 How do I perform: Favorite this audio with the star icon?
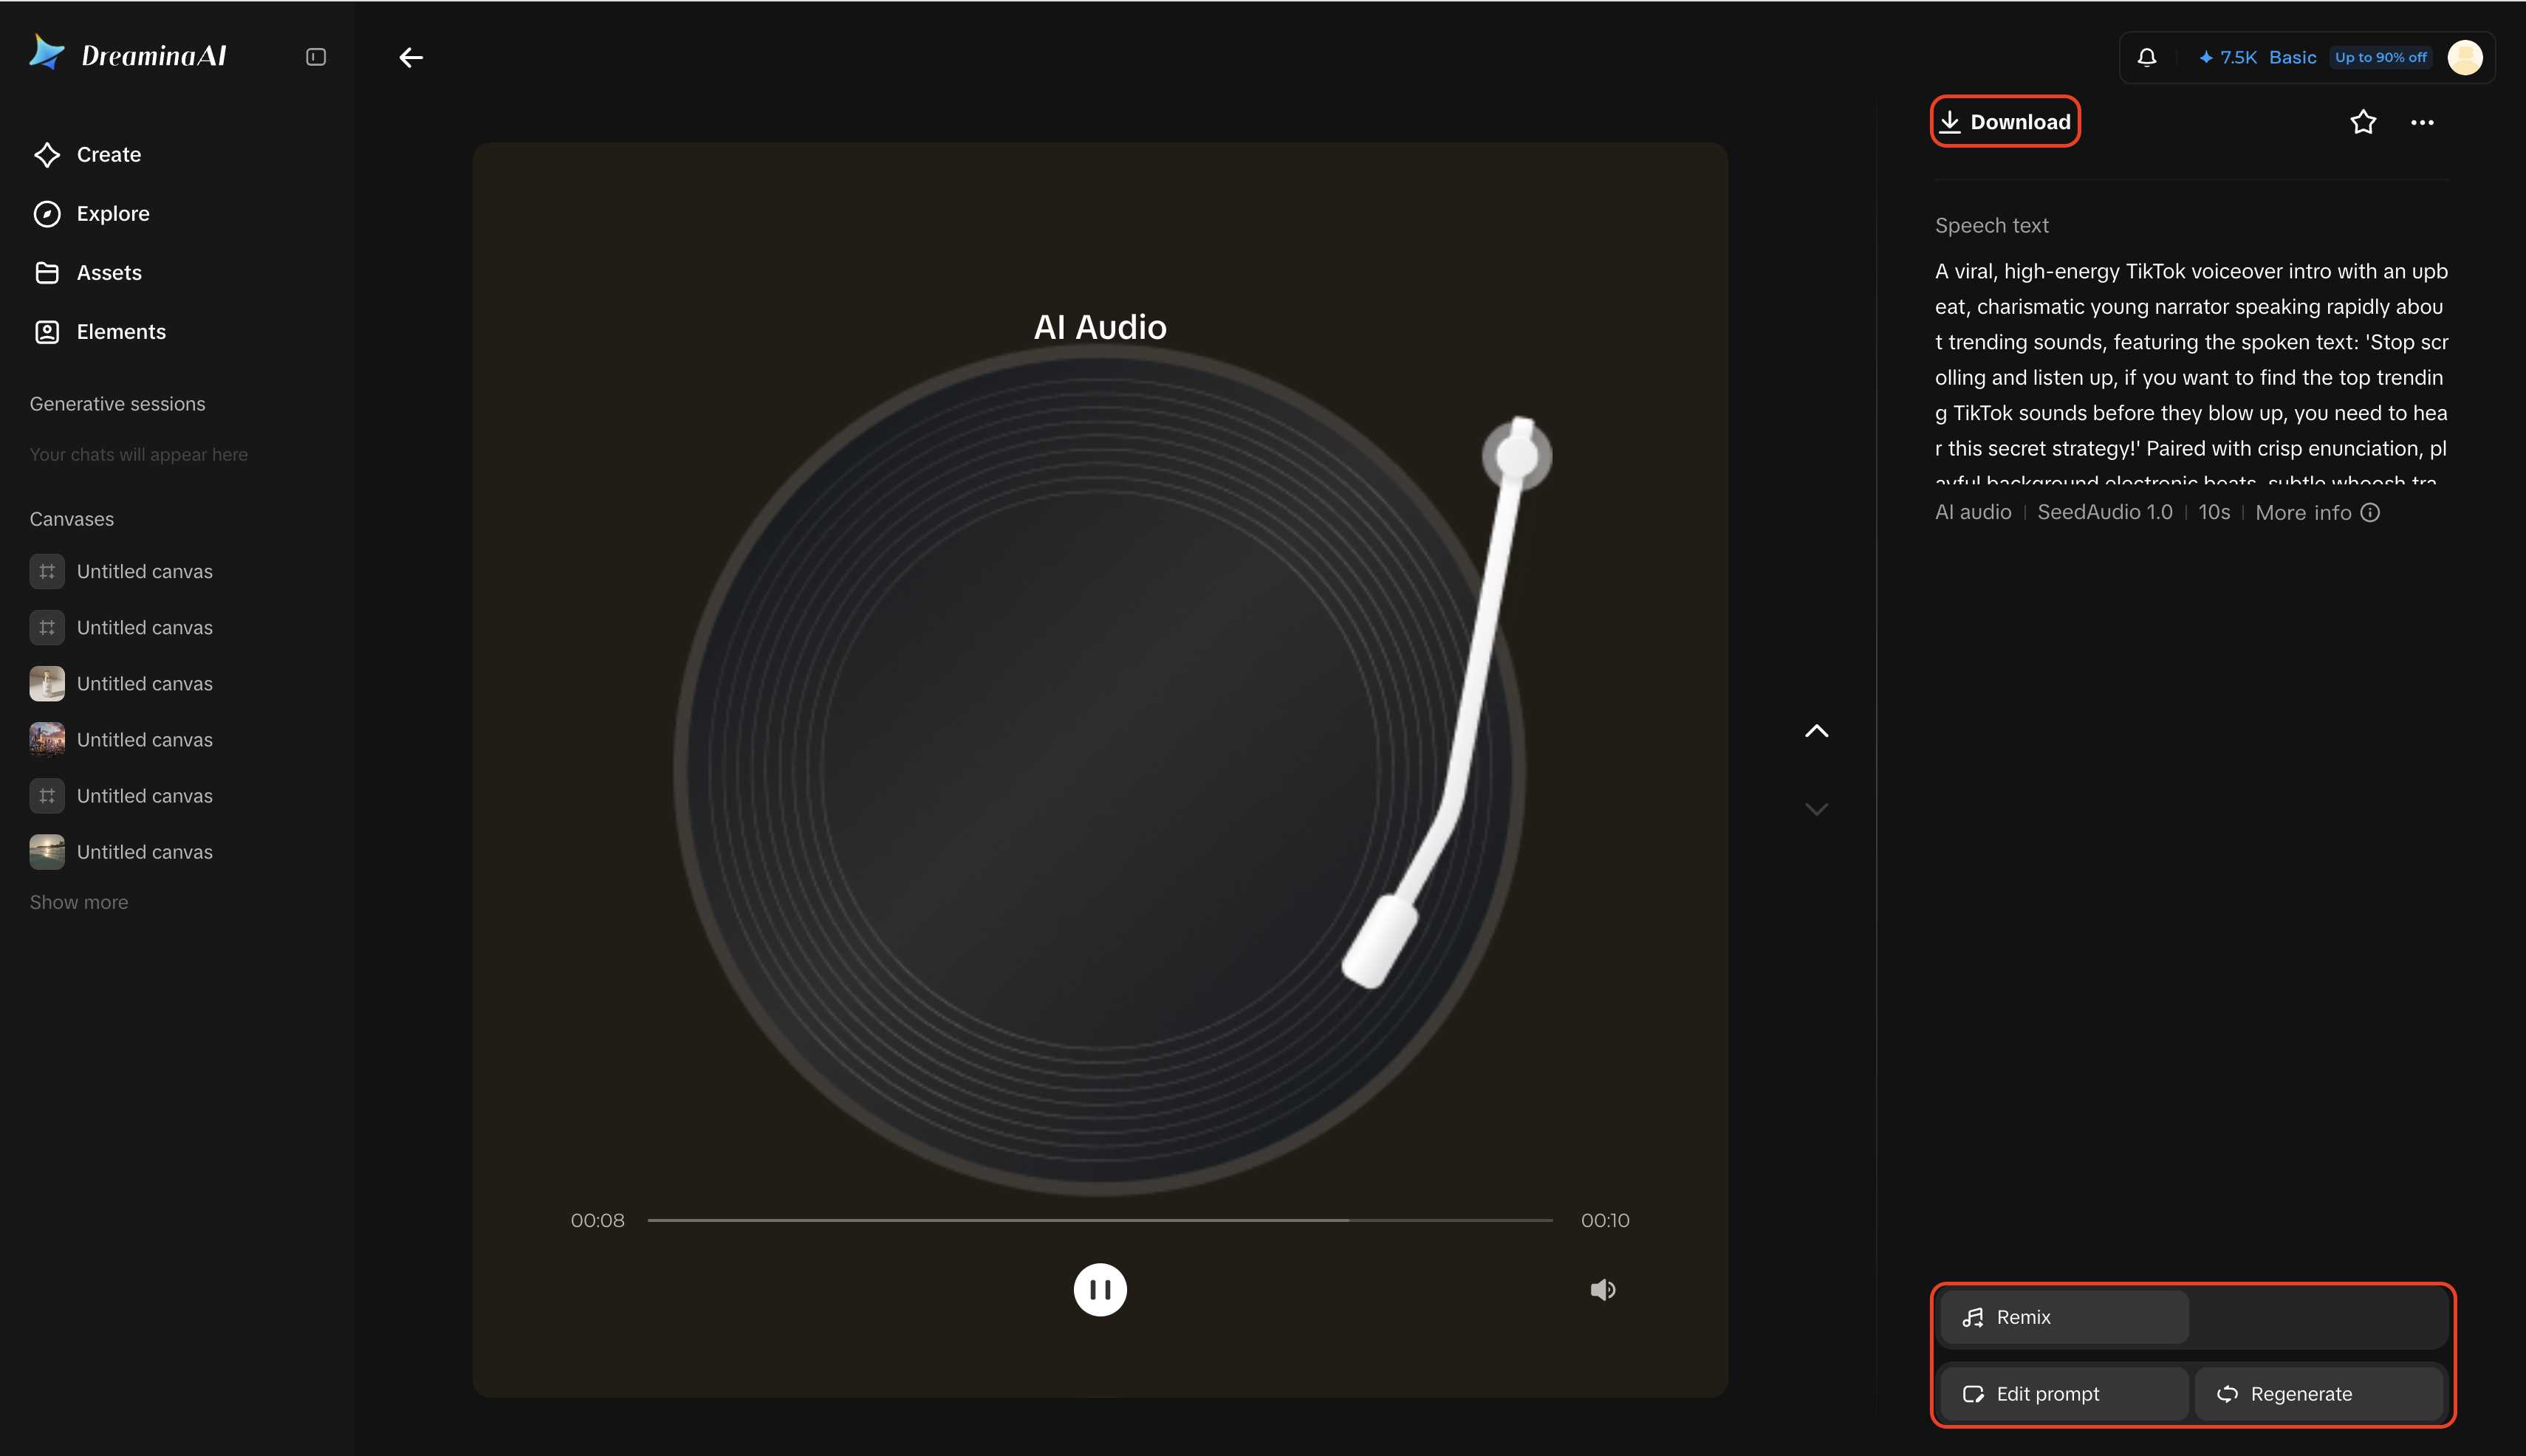(2363, 122)
